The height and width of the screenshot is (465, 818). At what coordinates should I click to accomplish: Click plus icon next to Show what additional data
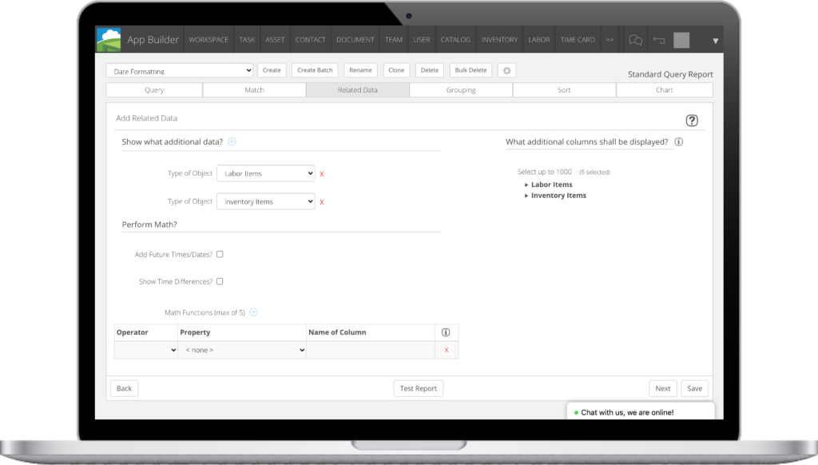pyautogui.click(x=232, y=141)
